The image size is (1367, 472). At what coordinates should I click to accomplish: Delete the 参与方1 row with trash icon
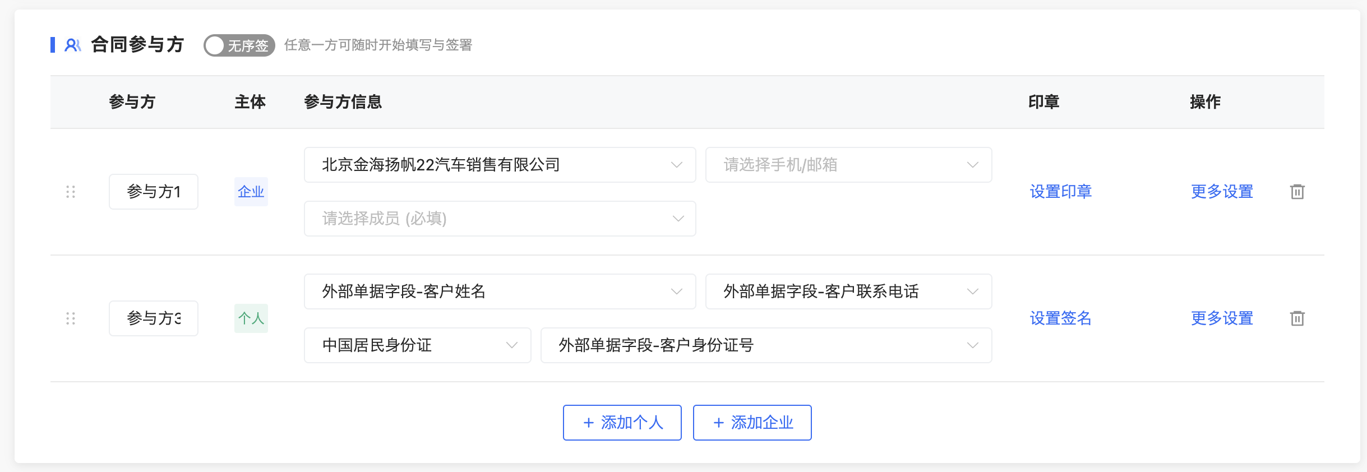(1297, 192)
